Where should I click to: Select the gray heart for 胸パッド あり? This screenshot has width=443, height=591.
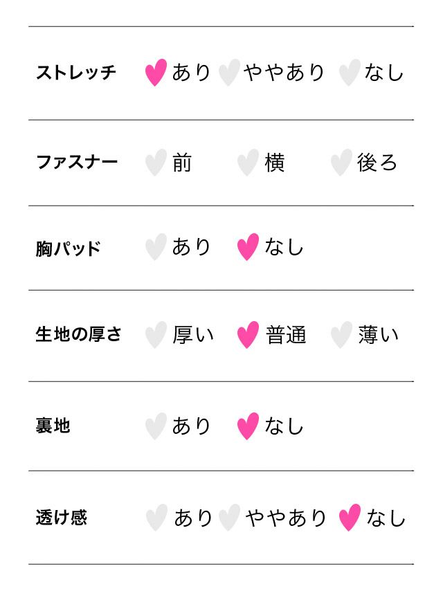point(156,247)
